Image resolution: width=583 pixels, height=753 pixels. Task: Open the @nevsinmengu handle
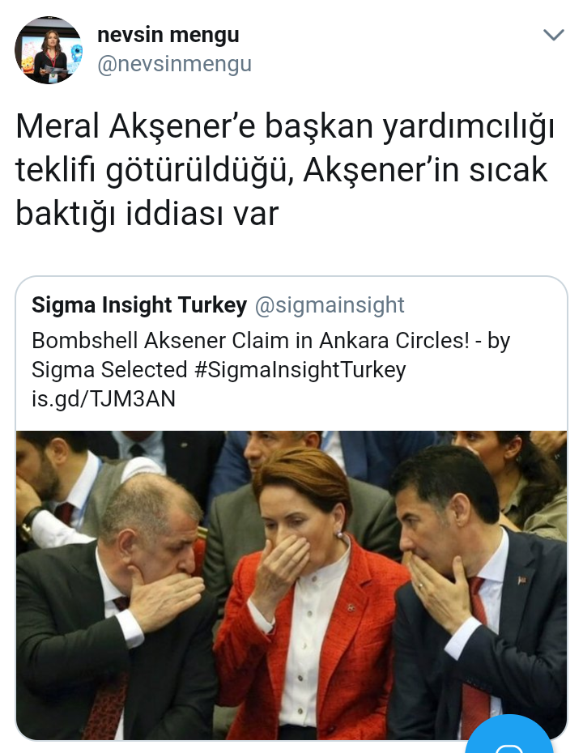(x=174, y=64)
